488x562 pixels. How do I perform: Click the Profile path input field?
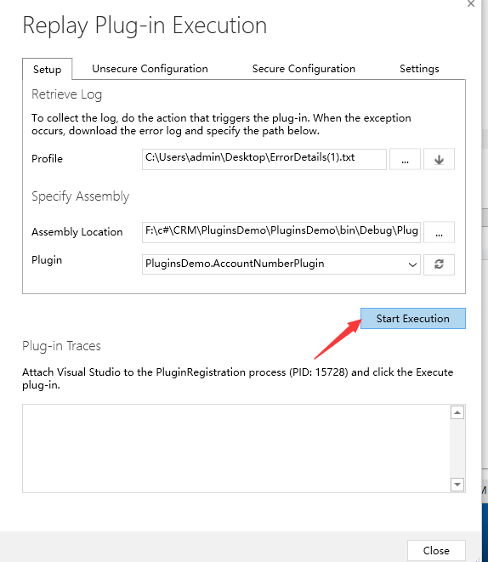point(264,159)
